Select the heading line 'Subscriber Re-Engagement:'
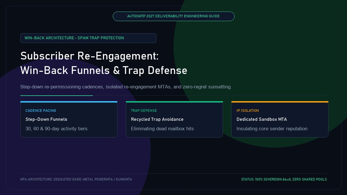The height and width of the screenshot is (195, 347). tap(90, 56)
